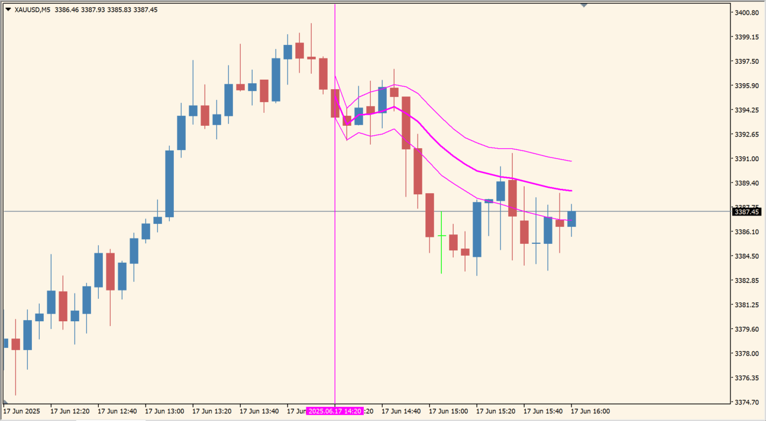Click the XAUUSD,M5 symbol title text
This screenshot has width=766, height=421.
click(32, 9)
